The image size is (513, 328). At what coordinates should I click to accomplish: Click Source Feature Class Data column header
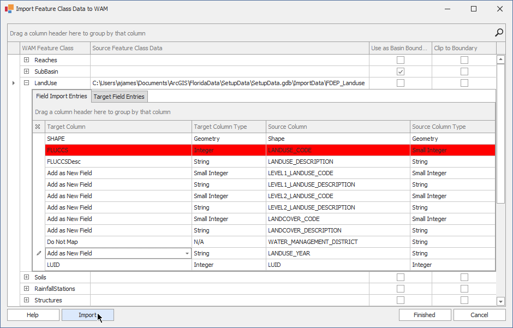[x=230, y=48]
